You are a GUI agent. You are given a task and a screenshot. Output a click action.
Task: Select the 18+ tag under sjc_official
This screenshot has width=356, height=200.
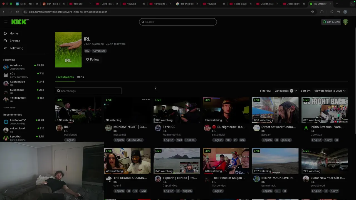[x=228, y=140]
